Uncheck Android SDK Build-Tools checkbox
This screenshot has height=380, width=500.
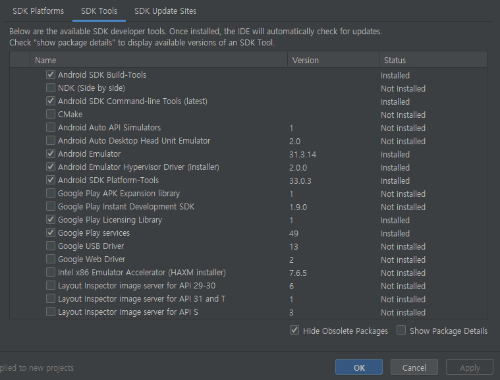tap(50, 74)
